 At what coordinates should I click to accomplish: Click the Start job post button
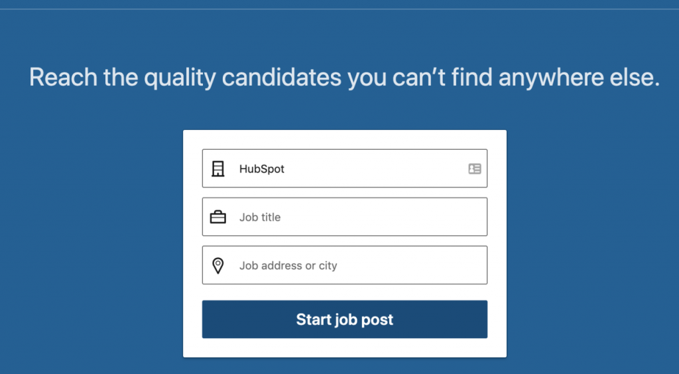(345, 320)
